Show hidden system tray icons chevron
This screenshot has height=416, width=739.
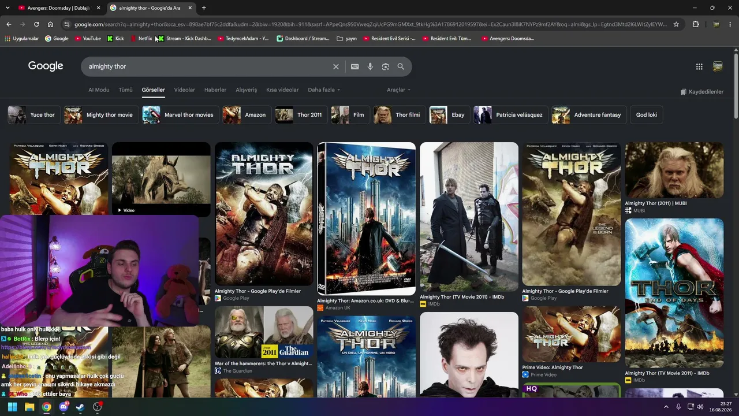click(666, 407)
